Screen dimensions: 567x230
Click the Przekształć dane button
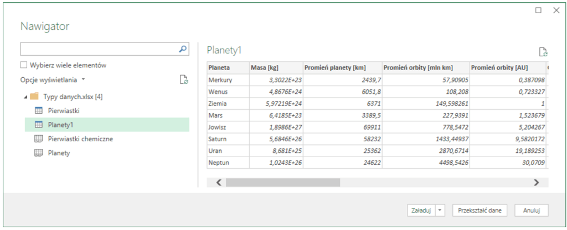point(480,210)
